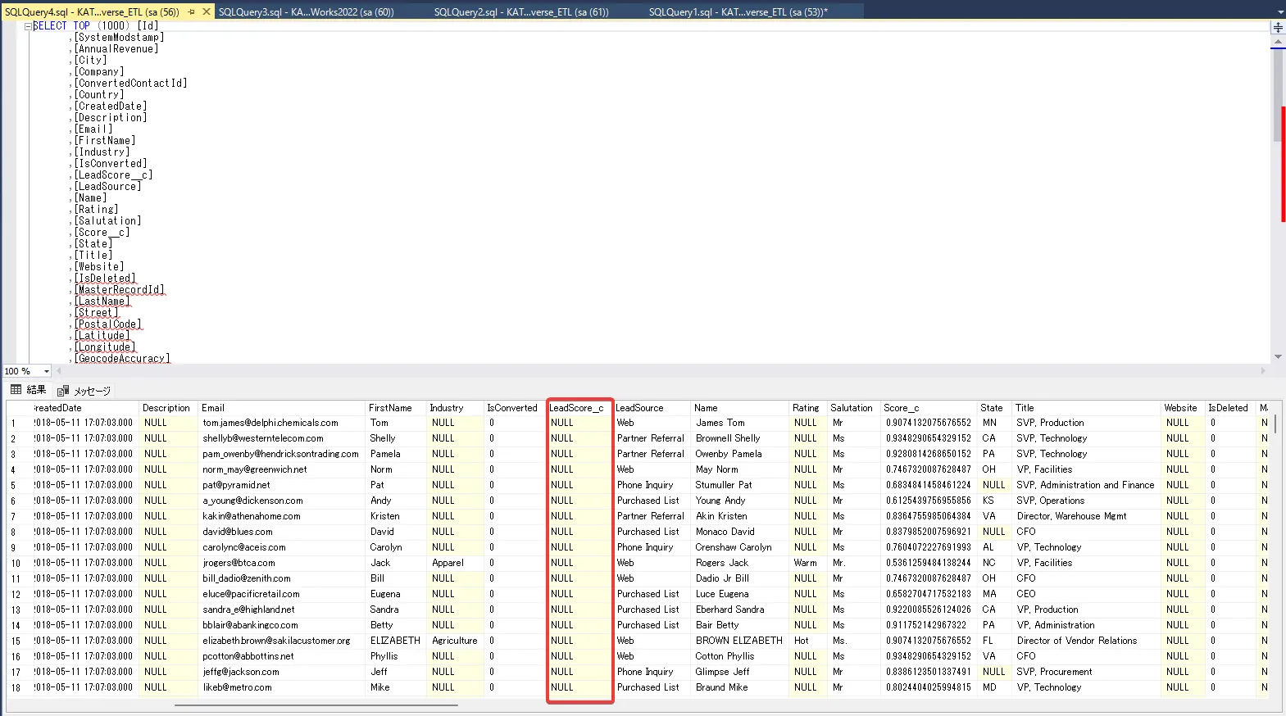Select row header number 18
Viewport: 1286px width, 716px height.
tap(18, 688)
